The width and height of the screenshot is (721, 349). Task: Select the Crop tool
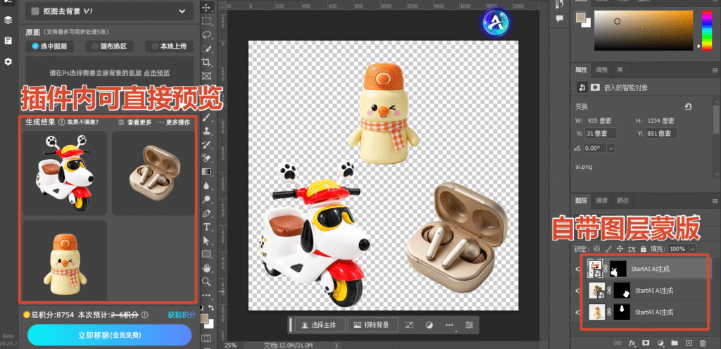coord(206,62)
